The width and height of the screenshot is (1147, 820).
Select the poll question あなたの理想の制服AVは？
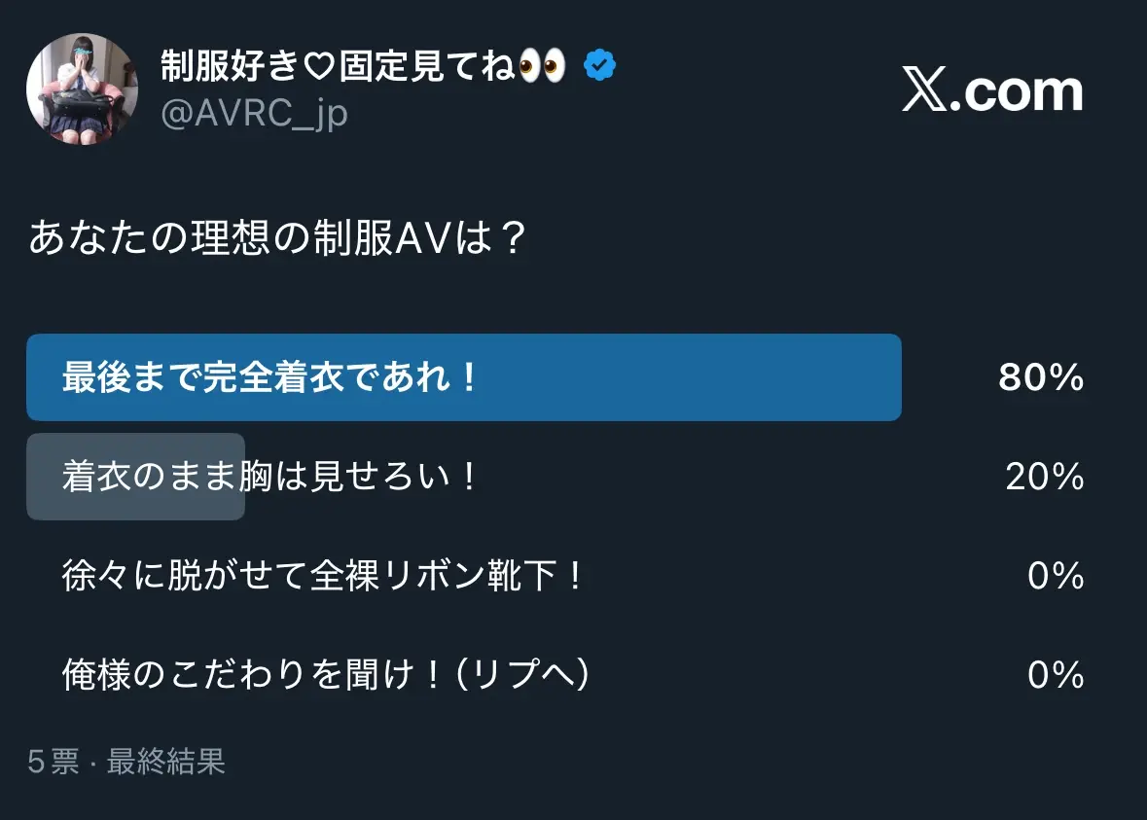pyautogui.click(x=278, y=237)
